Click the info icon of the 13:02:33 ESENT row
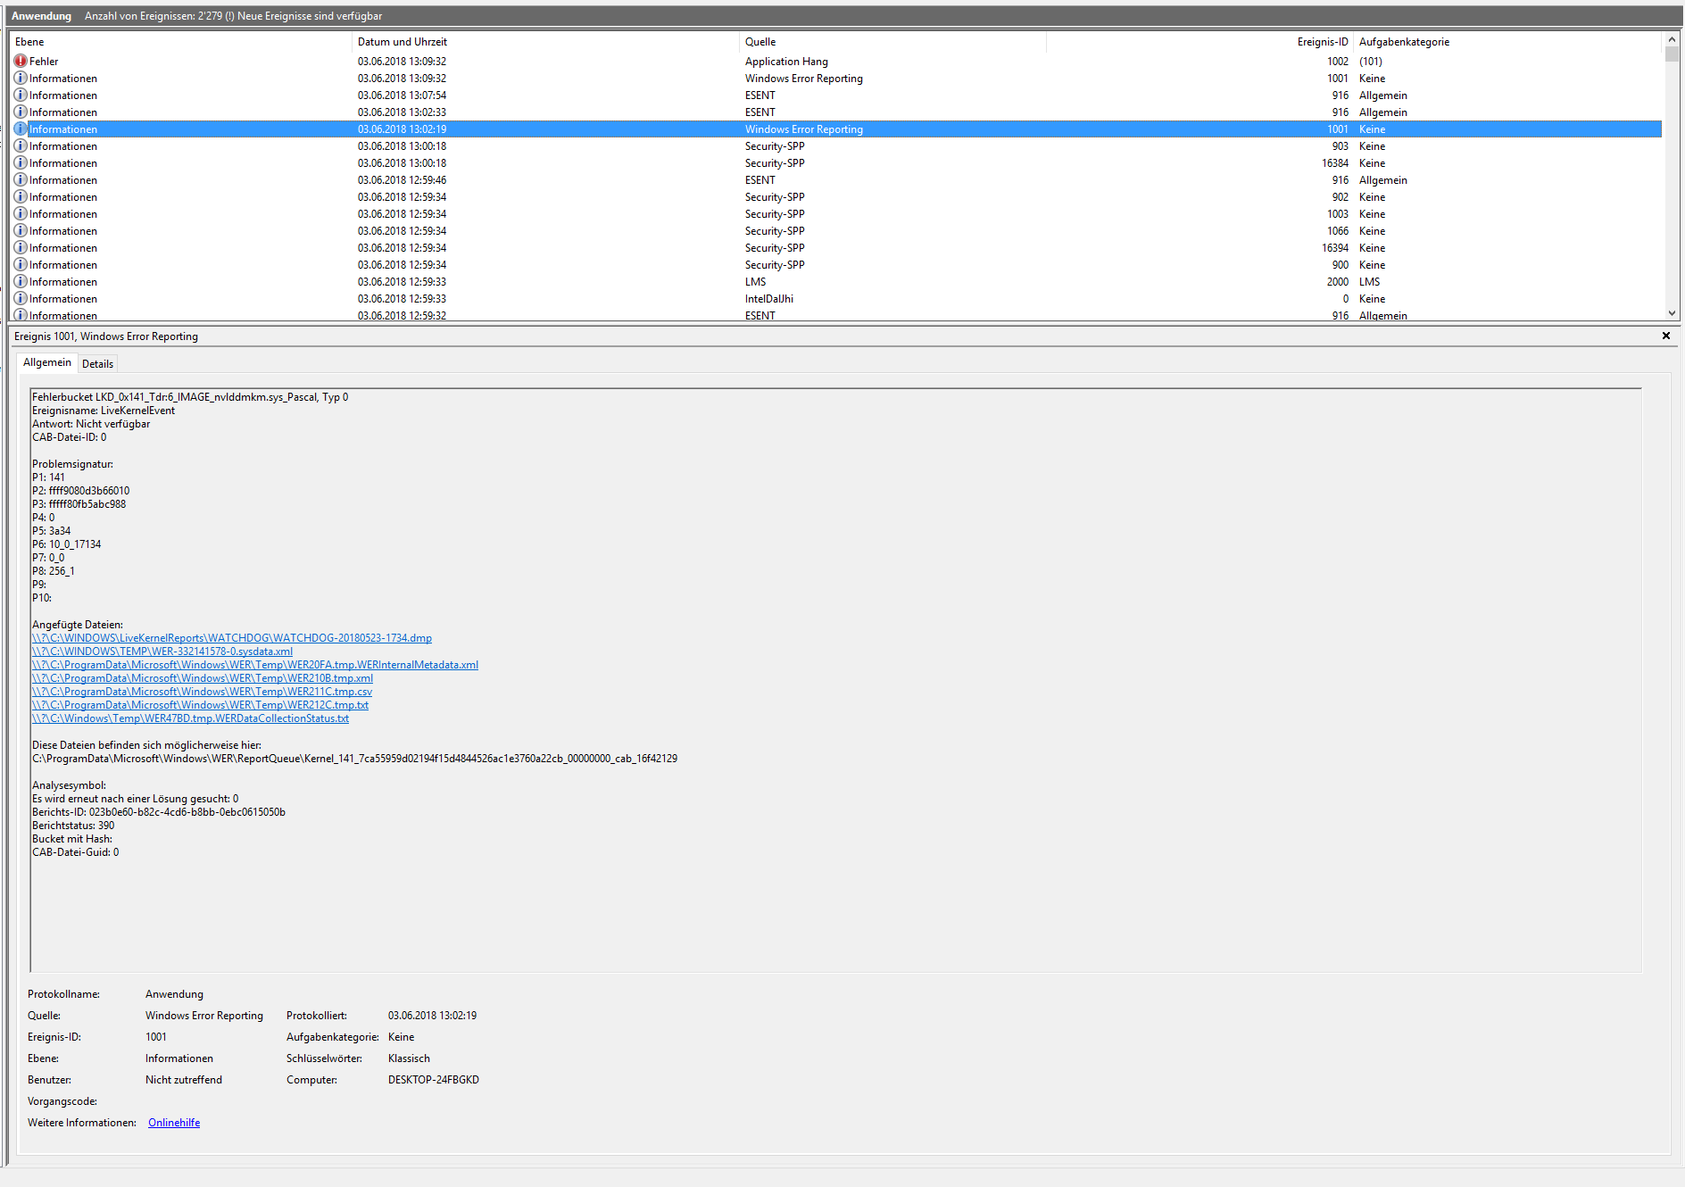 [x=21, y=112]
